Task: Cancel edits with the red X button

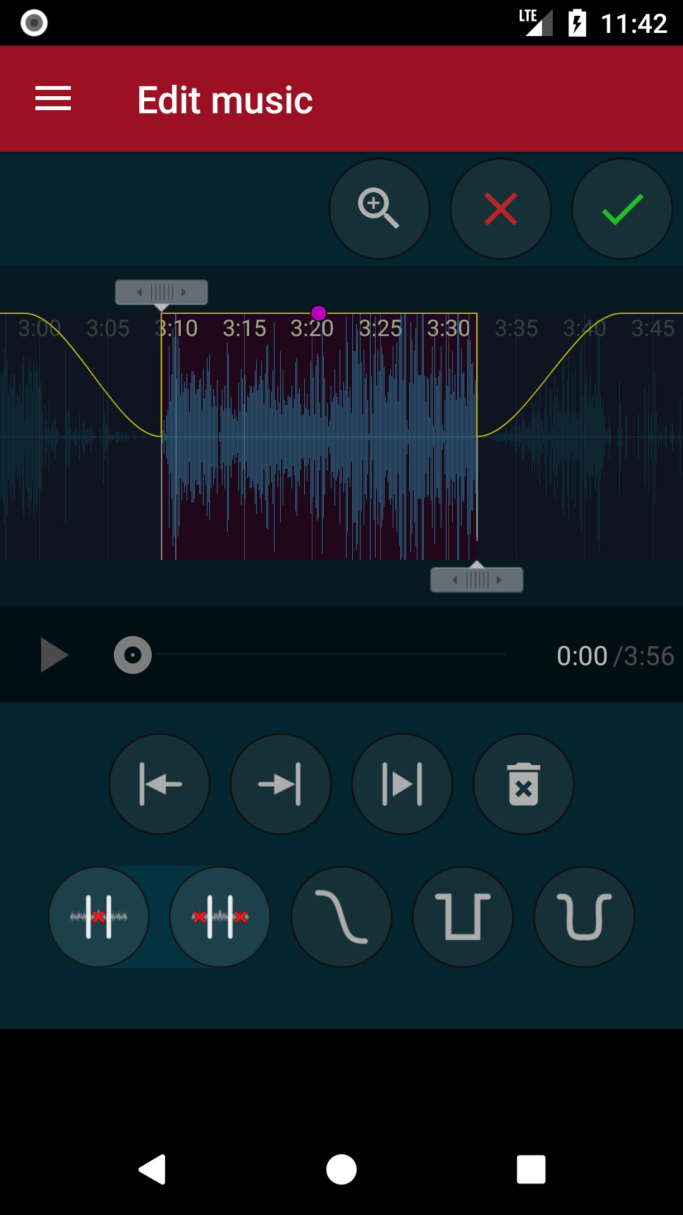Action: tap(501, 209)
